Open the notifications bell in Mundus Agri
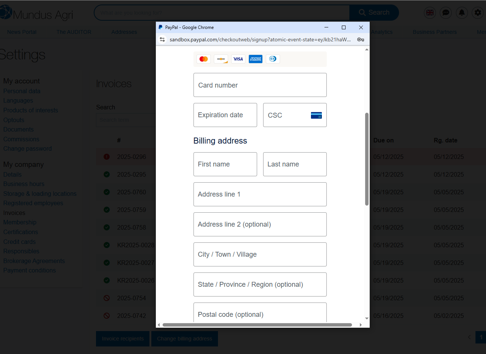486x354 pixels. (462, 13)
